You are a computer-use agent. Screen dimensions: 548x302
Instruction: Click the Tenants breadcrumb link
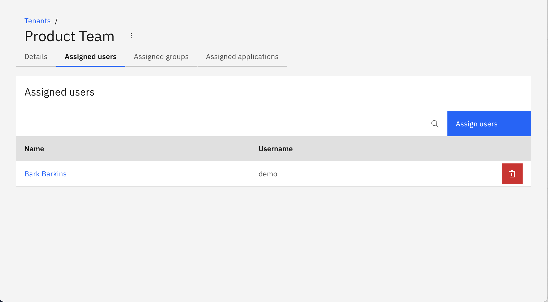[37, 20]
